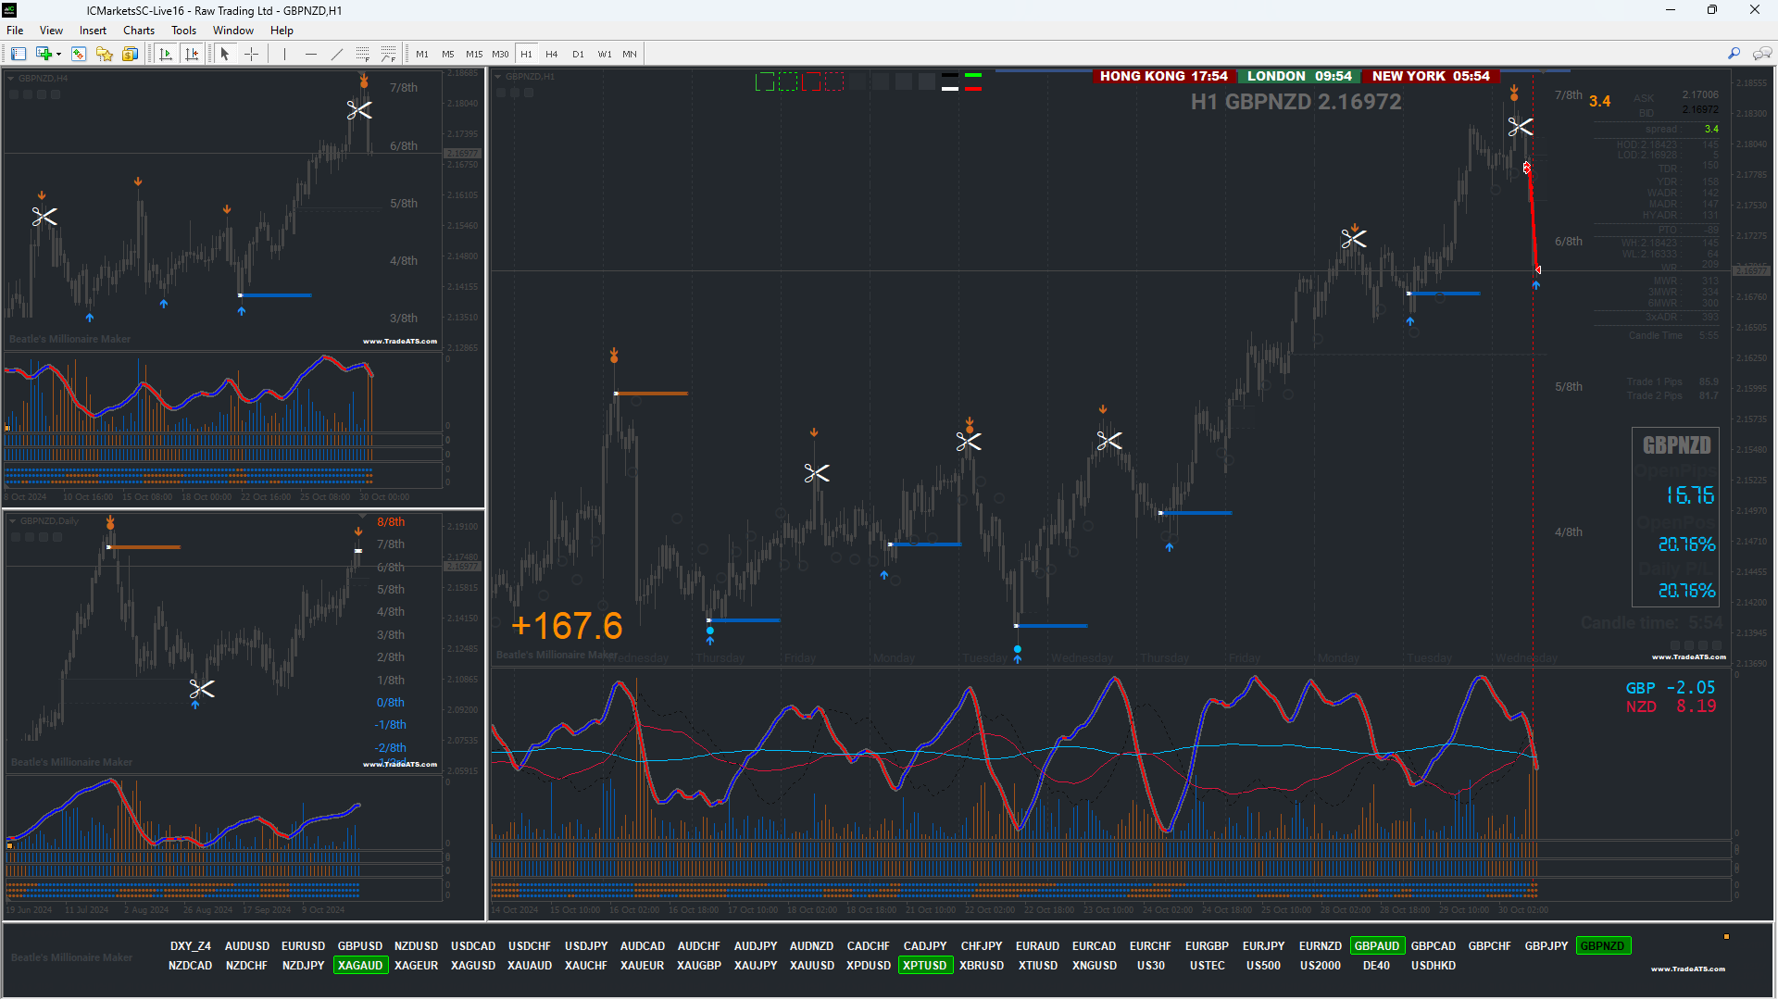
Task: Switch to the XAUUSD symbol button
Action: pyautogui.click(x=811, y=966)
